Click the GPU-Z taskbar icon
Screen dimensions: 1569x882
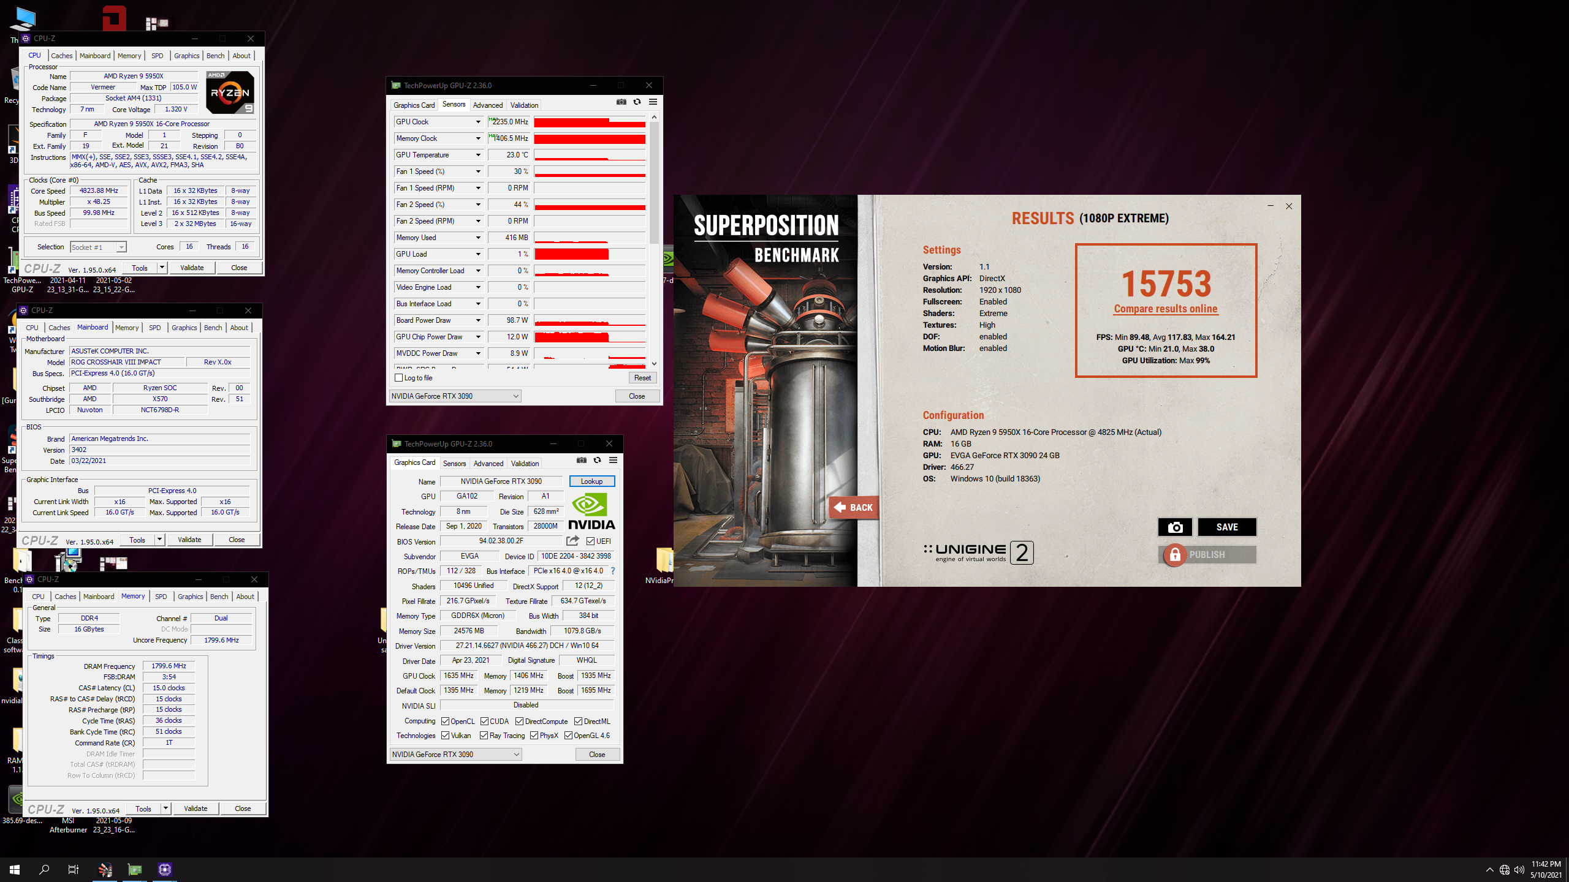click(135, 870)
